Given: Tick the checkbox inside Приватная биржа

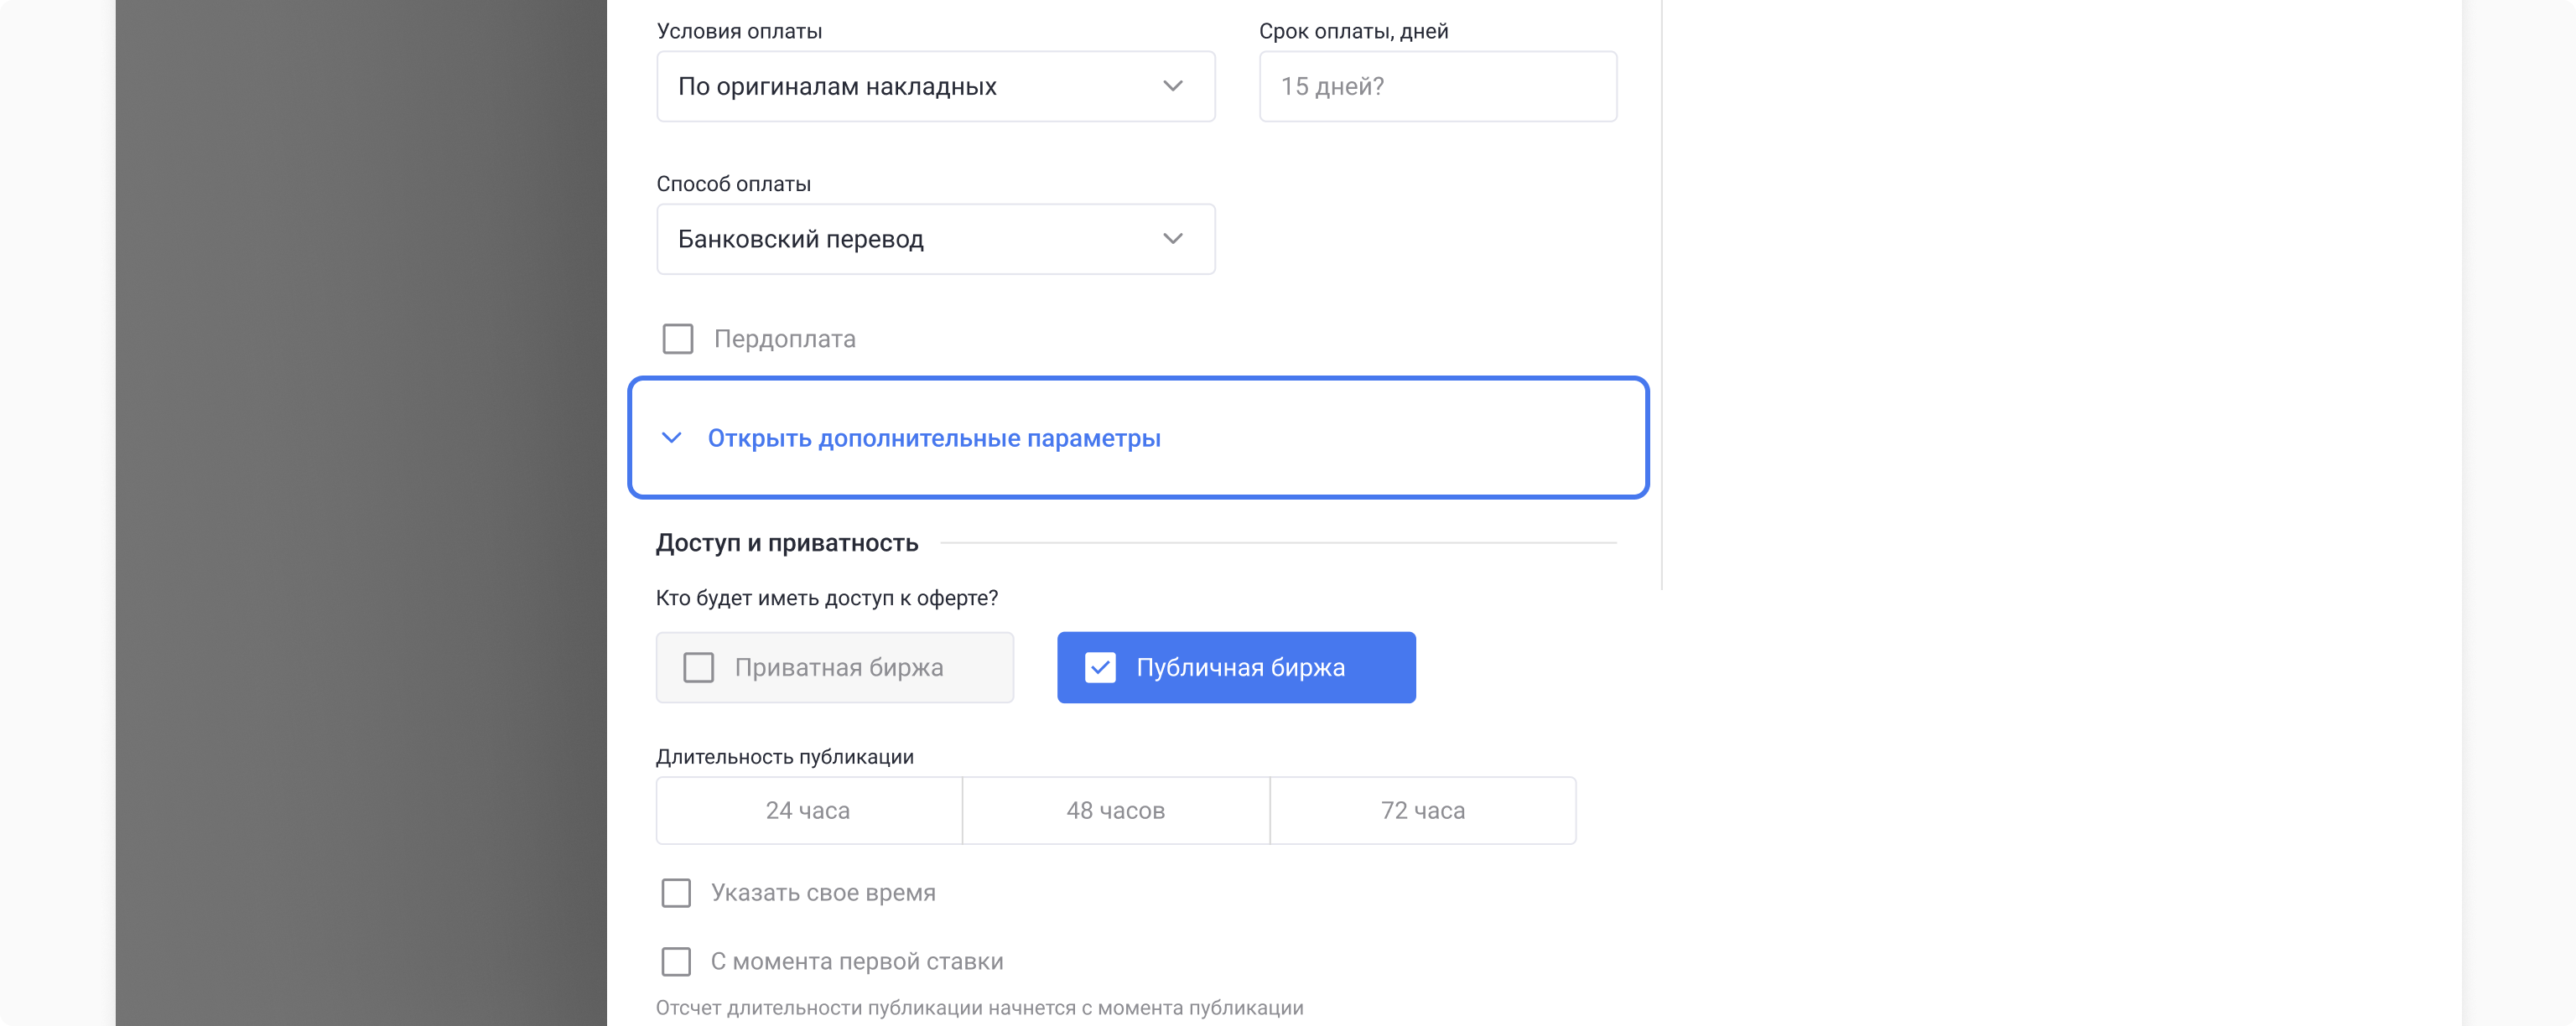Looking at the screenshot, I should (698, 667).
